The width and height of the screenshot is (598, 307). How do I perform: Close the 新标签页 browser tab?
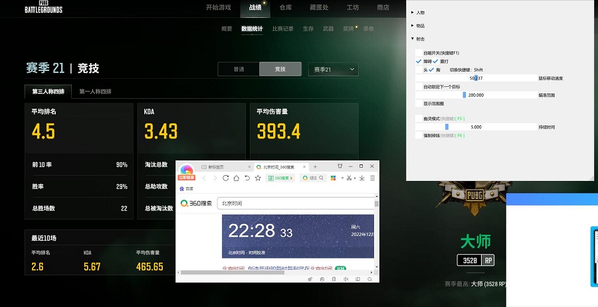pyautogui.click(x=249, y=167)
